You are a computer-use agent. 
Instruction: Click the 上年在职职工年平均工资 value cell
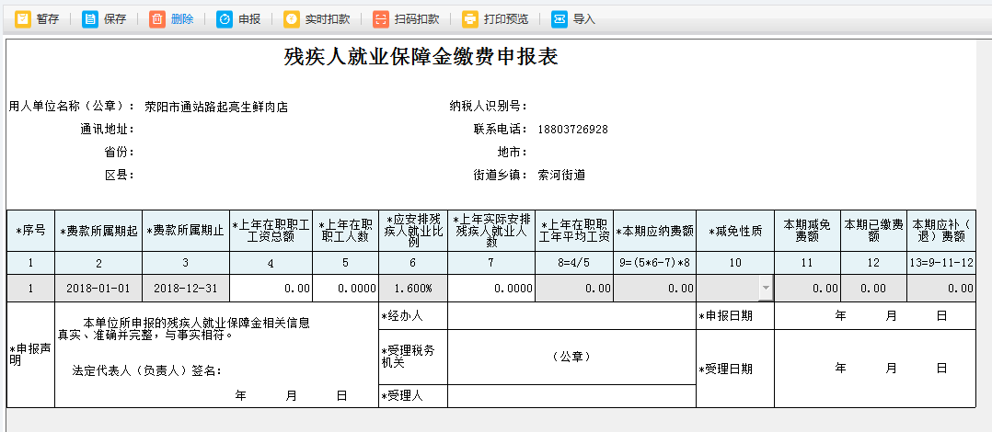tap(574, 288)
